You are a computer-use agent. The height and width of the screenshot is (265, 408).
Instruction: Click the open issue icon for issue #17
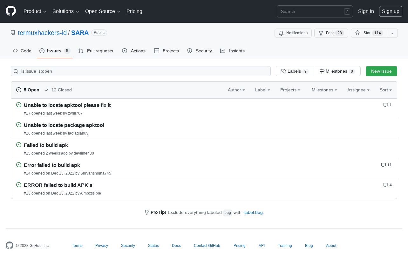(x=19, y=105)
